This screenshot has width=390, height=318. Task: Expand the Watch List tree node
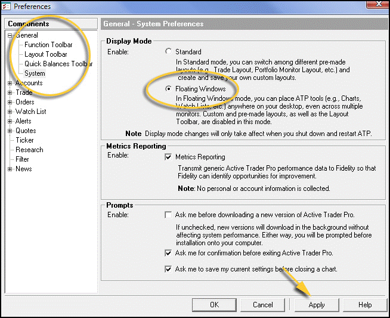10,112
